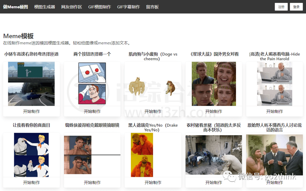
Task: Select the caveman with businessmen thumbnail
Action: (274, 155)
